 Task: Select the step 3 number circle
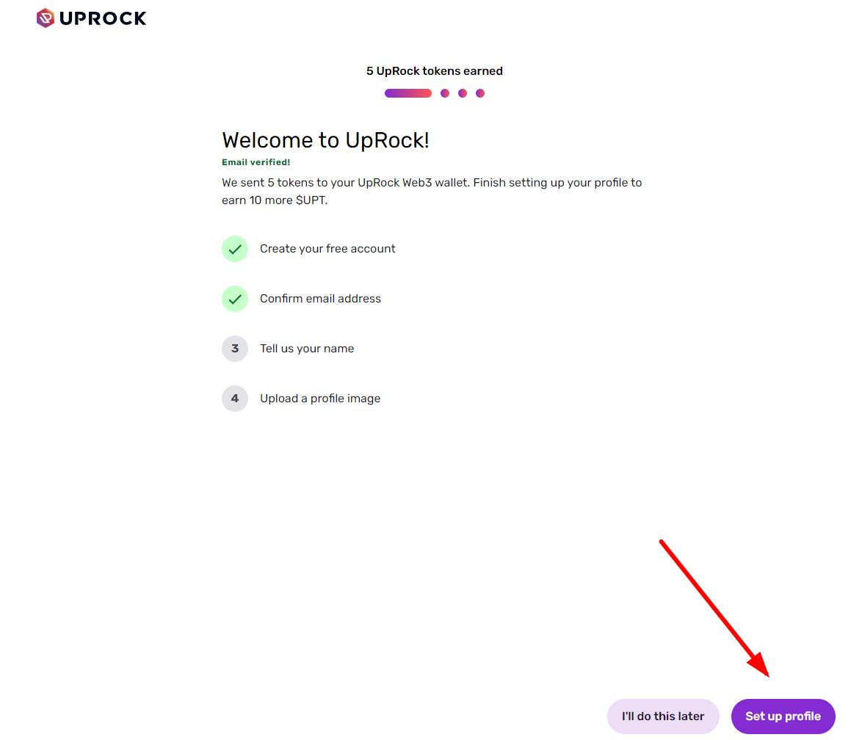(x=235, y=349)
